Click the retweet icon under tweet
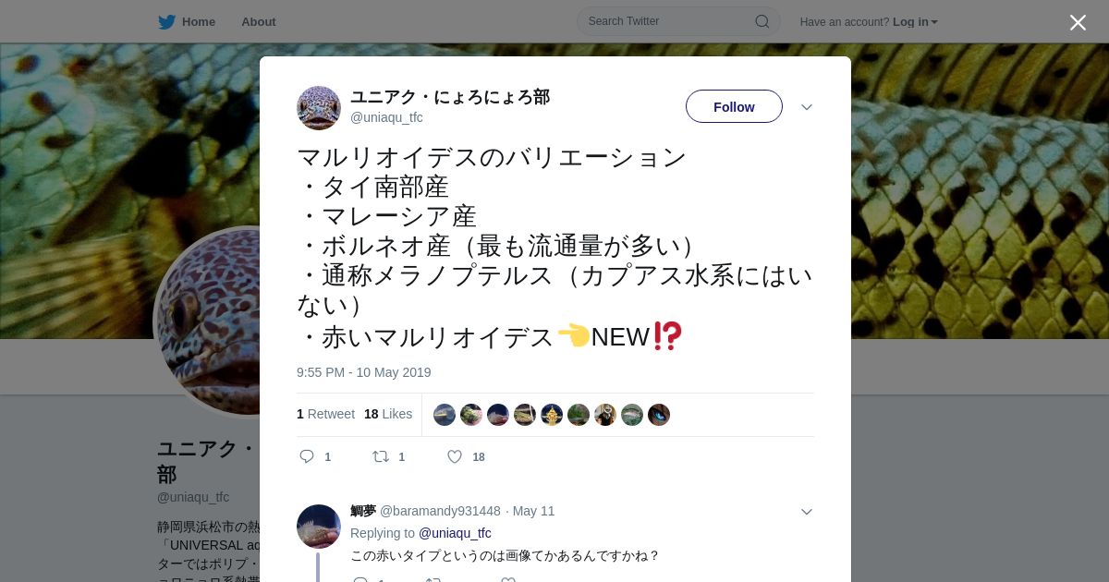Image resolution: width=1109 pixels, height=582 pixels. [x=380, y=456]
